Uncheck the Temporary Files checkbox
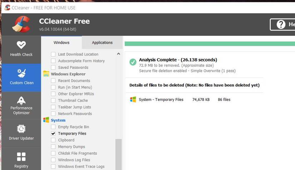This screenshot has width=295, height=170. [53, 133]
